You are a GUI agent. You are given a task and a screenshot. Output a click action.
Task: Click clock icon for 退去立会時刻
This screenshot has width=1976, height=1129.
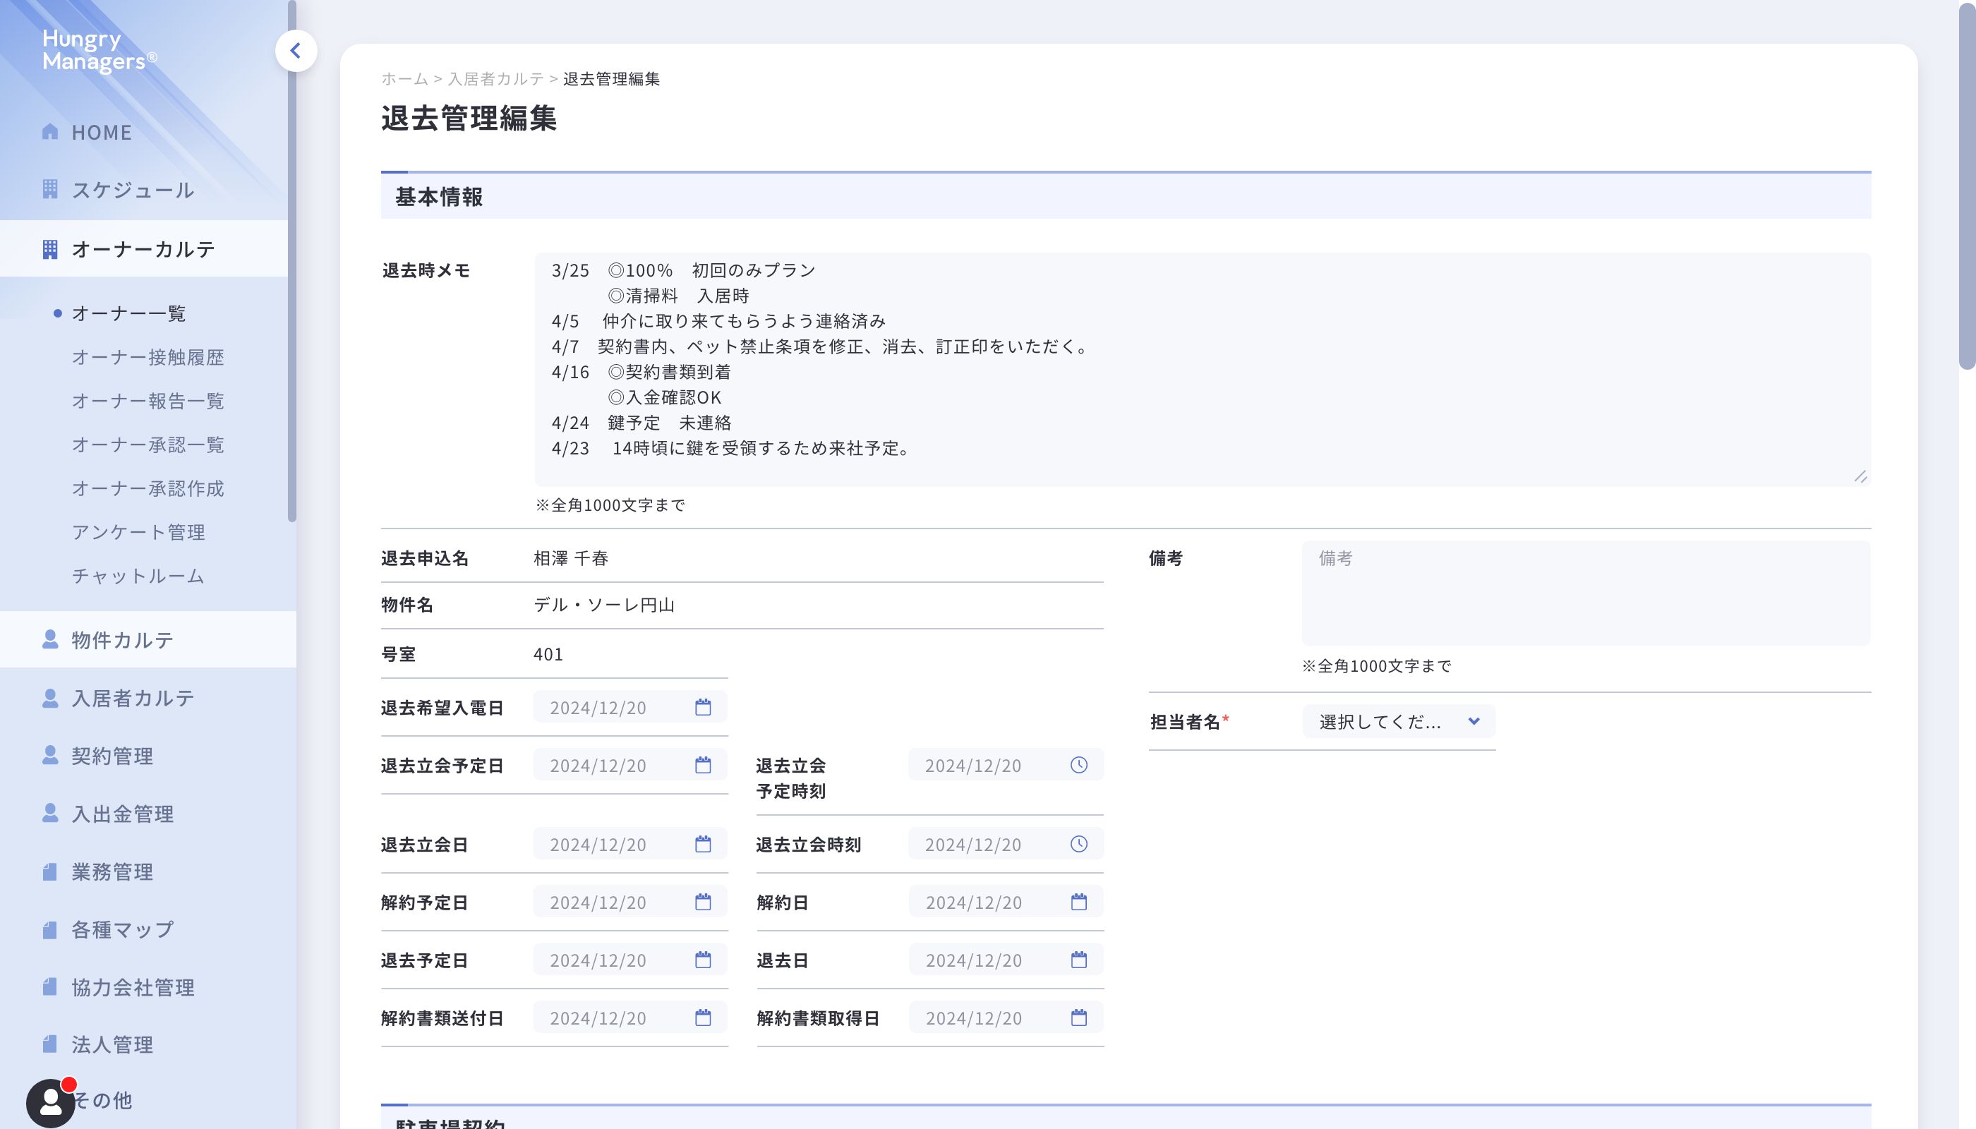(1079, 845)
